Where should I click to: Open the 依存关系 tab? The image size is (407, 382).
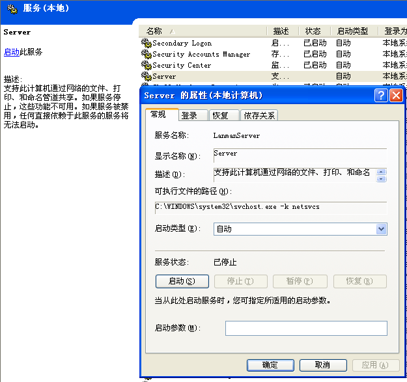point(259,116)
